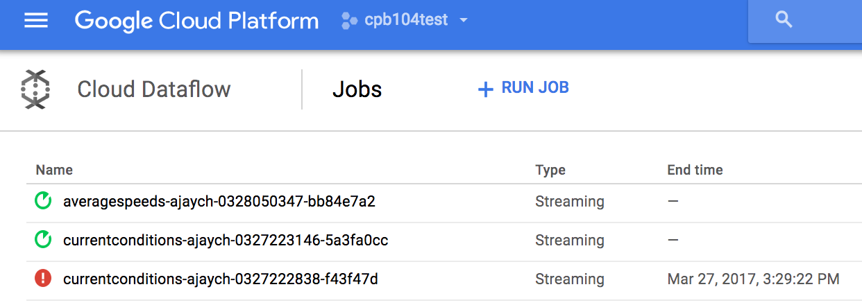
Task: Open the hamburger navigation menu
Action: pyautogui.click(x=36, y=20)
